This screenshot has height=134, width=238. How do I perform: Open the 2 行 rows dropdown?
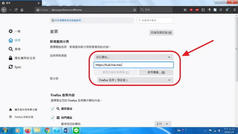163,124
